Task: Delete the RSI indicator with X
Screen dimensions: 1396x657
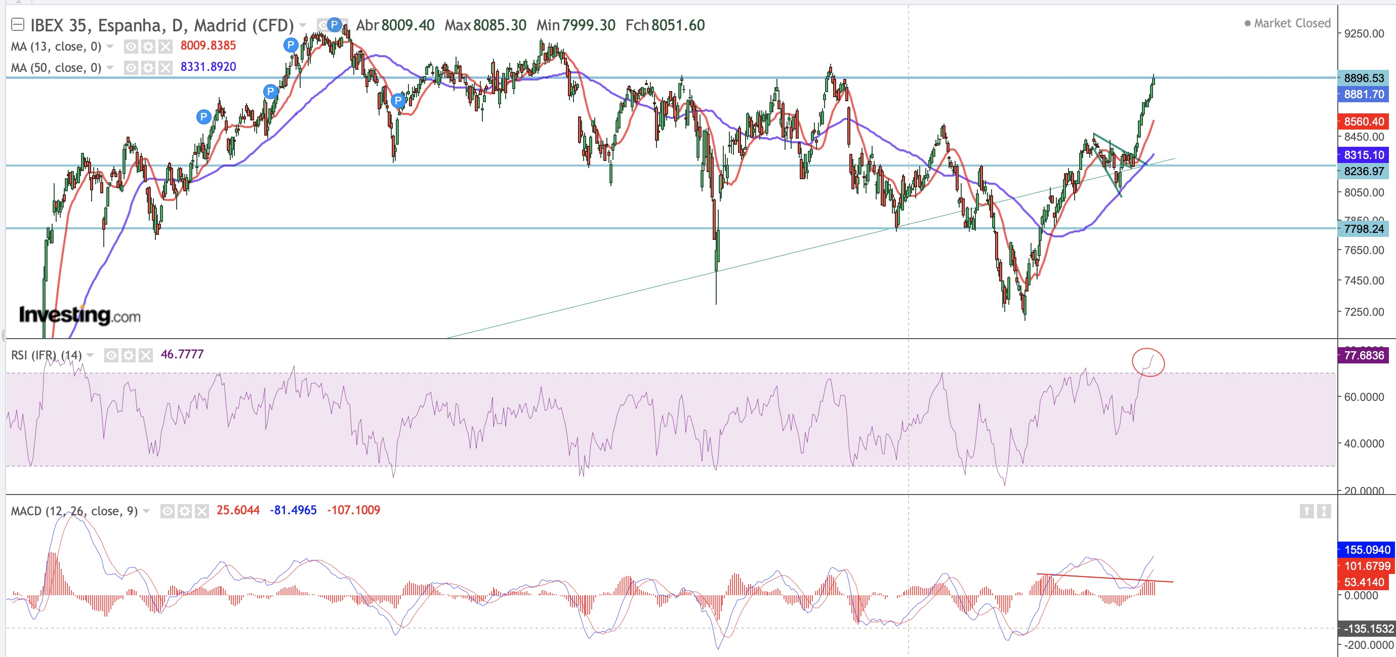Action: [146, 355]
